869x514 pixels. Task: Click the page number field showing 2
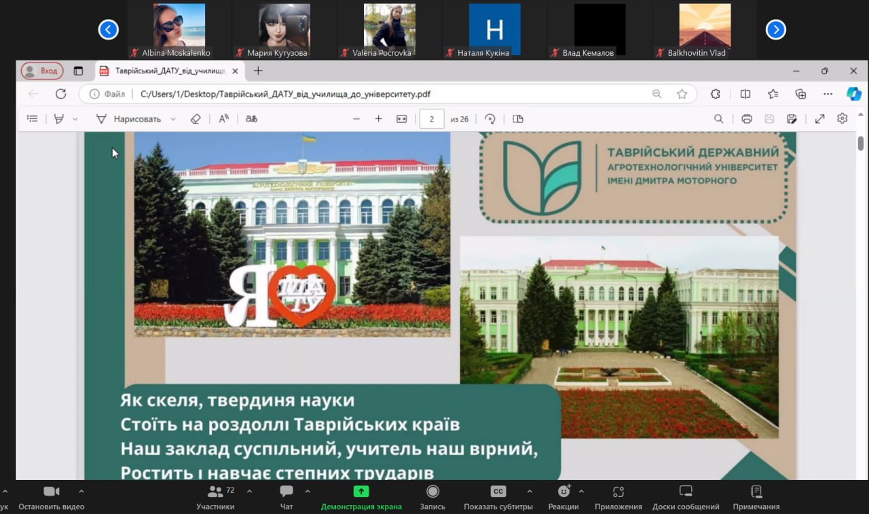click(432, 119)
